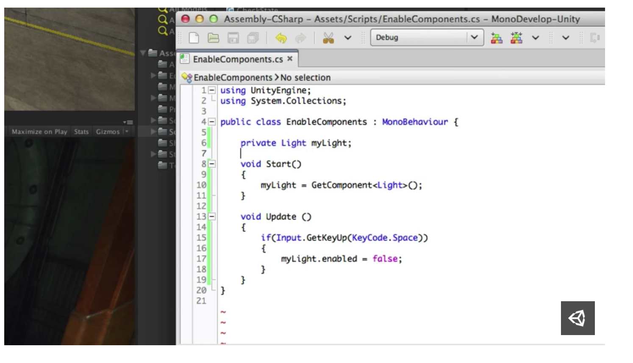Click the Assets folder icon in Unity's project tree
The width and height of the screenshot is (633, 363).
153,53
